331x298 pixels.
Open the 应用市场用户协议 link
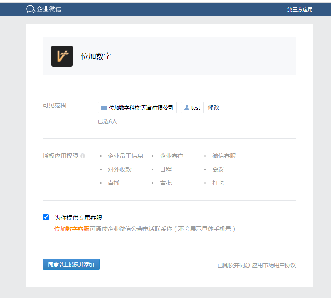(x=274, y=265)
